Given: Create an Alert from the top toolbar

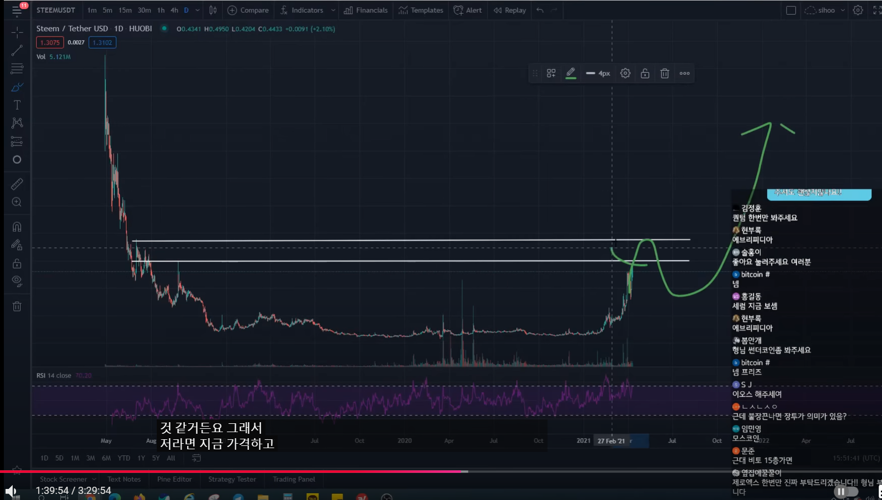Looking at the screenshot, I should [x=467, y=10].
